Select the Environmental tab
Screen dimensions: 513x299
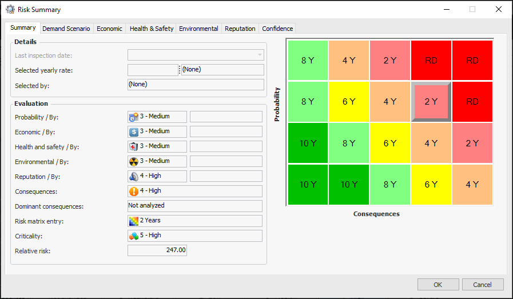198,29
